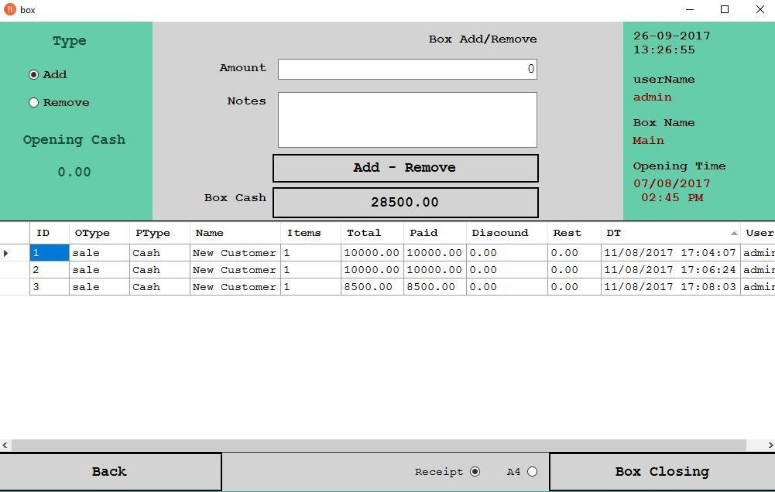
Task: Click the horizontal scrollbar right arrow
Action: pyautogui.click(x=770, y=445)
